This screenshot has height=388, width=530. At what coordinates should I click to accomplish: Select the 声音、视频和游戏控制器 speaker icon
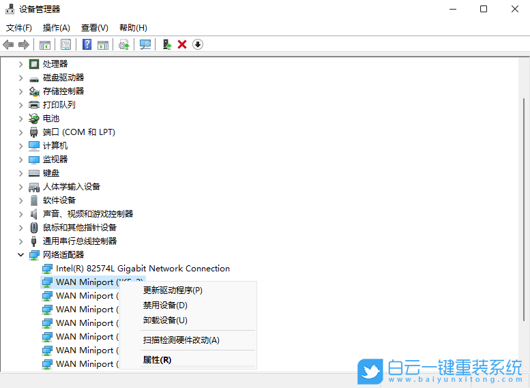pos(34,214)
